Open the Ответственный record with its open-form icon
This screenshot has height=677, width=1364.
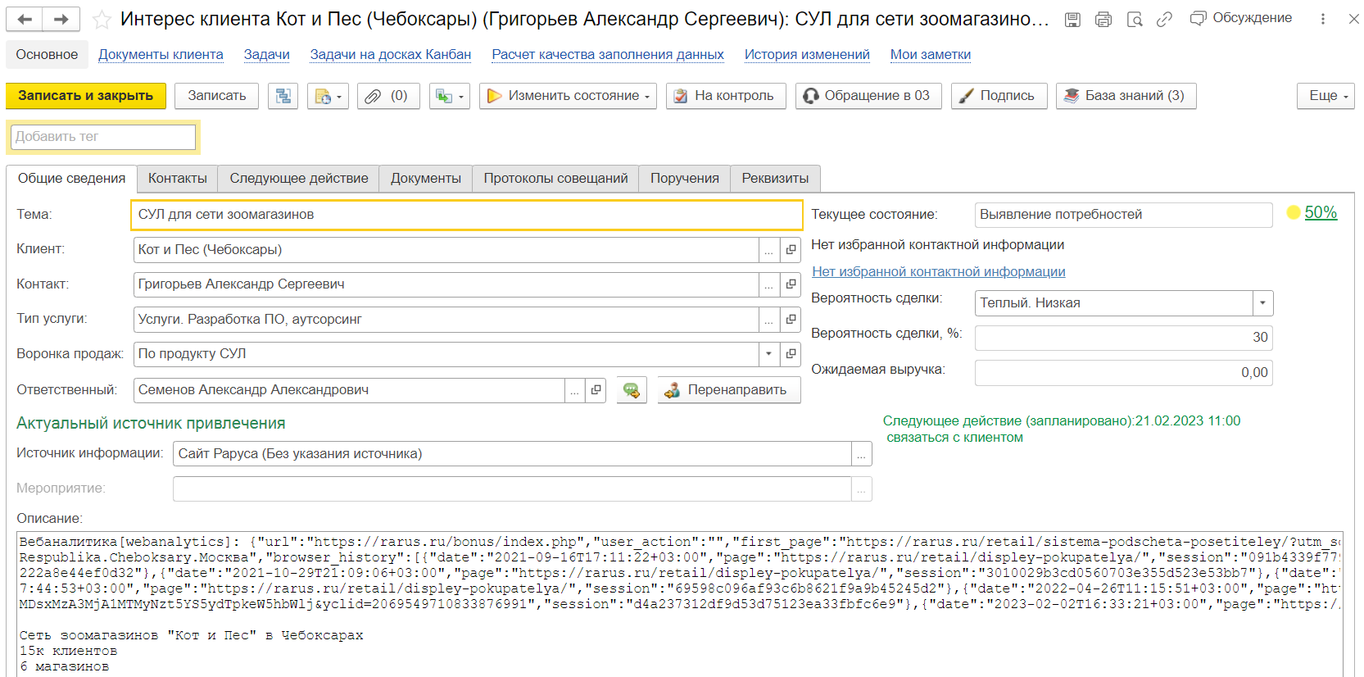click(596, 390)
